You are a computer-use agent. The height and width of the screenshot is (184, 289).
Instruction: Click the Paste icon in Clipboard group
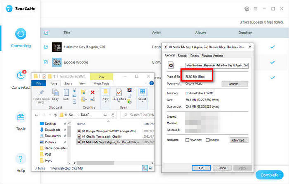tap(66, 92)
